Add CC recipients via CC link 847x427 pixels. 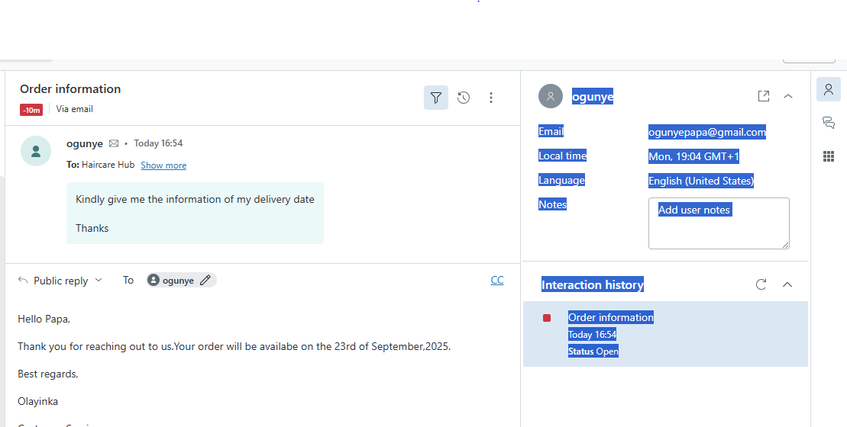click(x=496, y=280)
